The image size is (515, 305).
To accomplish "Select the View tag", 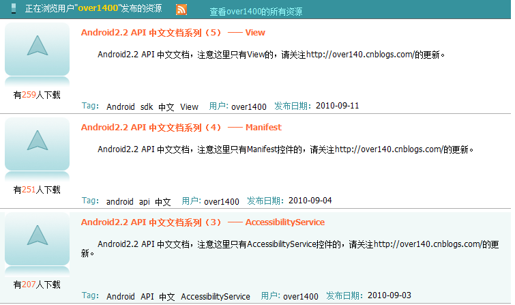I will click(x=189, y=107).
